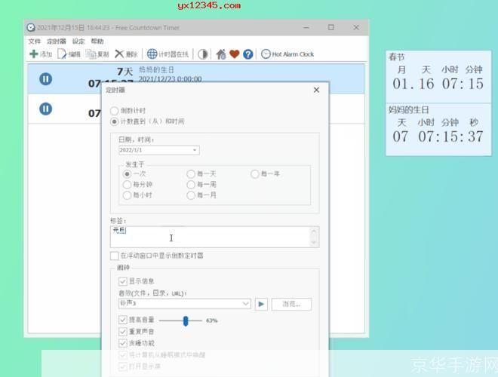Open the 帮助 menu
498x377 pixels.
pyautogui.click(x=97, y=41)
